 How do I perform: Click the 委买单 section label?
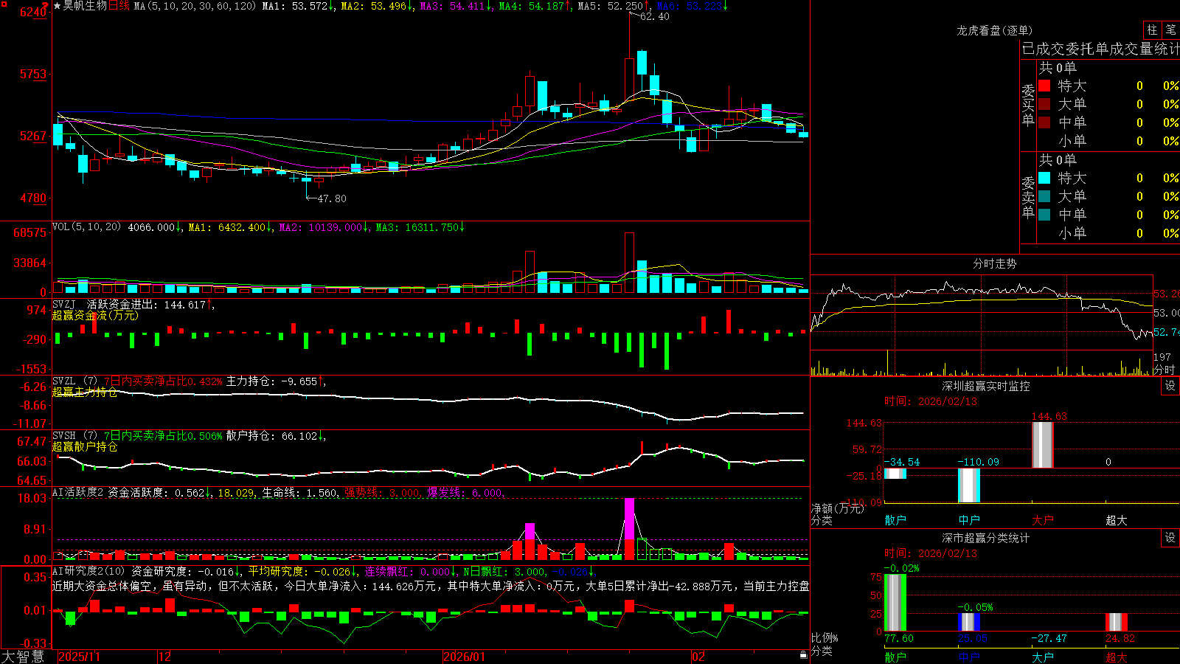pyautogui.click(x=1028, y=106)
